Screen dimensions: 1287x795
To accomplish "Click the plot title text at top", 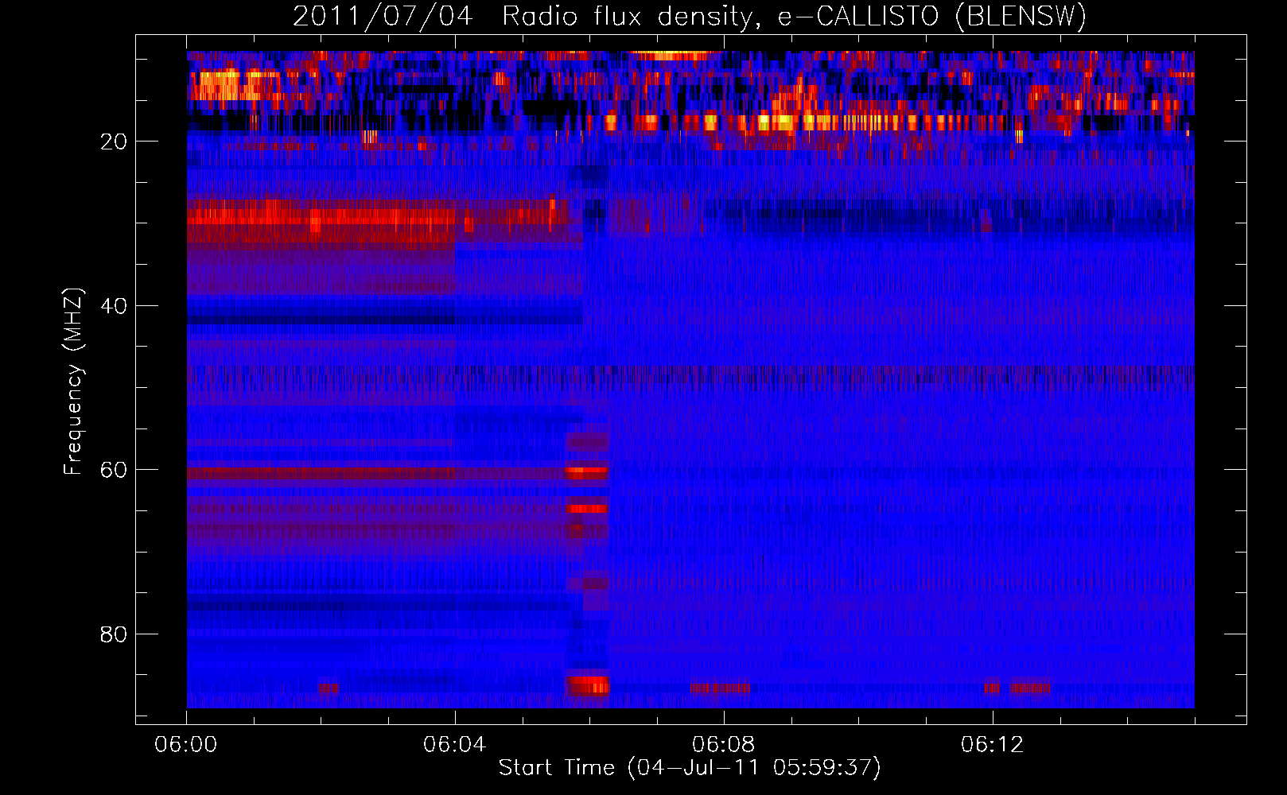I will click(x=690, y=17).
